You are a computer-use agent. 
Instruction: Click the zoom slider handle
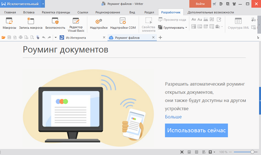click(252, 152)
